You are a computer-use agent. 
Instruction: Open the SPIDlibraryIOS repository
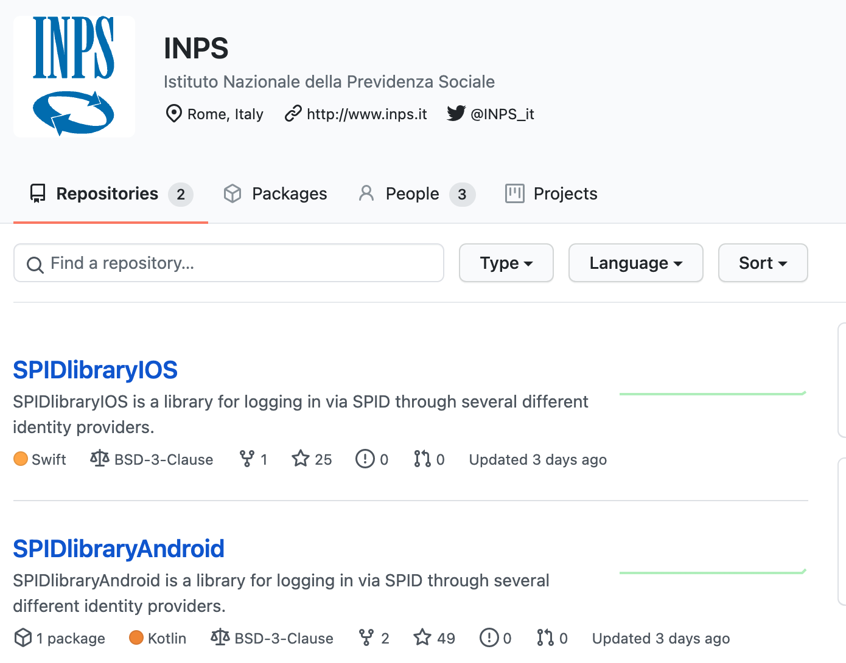tap(95, 370)
